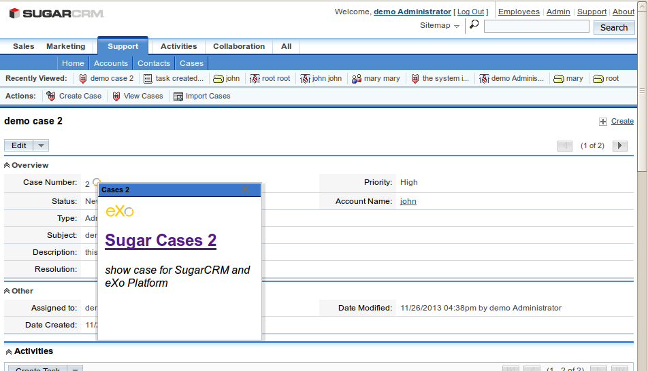Open Contacts submenu item
The image size is (648, 371).
pyautogui.click(x=154, y=63)
